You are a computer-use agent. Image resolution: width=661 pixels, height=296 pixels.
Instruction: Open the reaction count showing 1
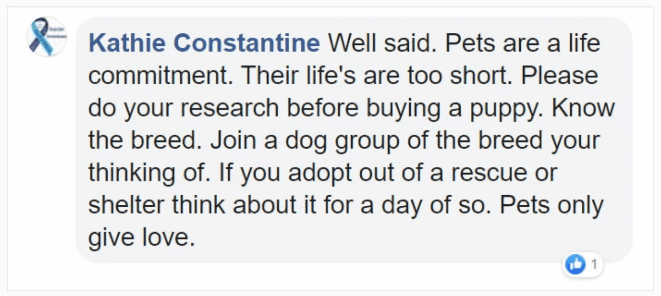click(x=595, y=264)
